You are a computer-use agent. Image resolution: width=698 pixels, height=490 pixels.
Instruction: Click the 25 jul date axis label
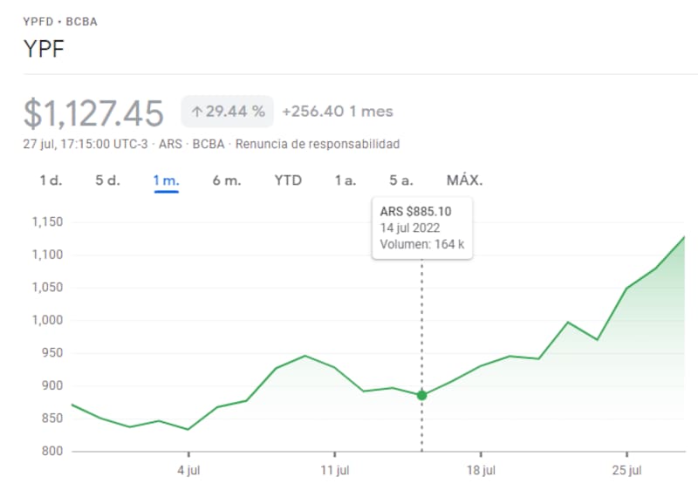click(626, 470)
